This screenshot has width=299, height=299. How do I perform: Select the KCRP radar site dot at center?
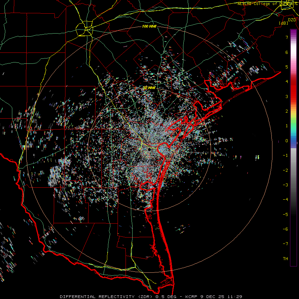tap(149, 149)
